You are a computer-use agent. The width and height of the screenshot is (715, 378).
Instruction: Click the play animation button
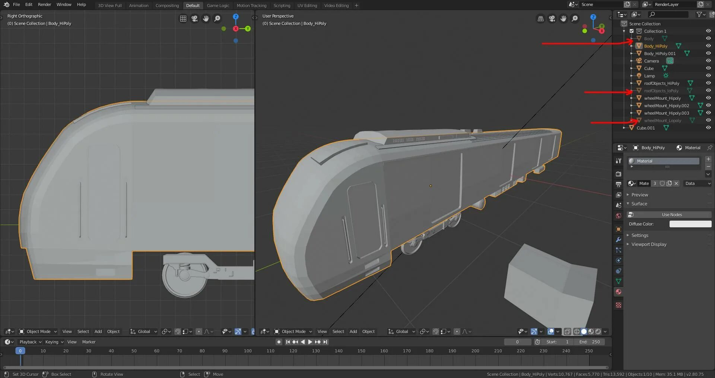(x=310, y=342)
